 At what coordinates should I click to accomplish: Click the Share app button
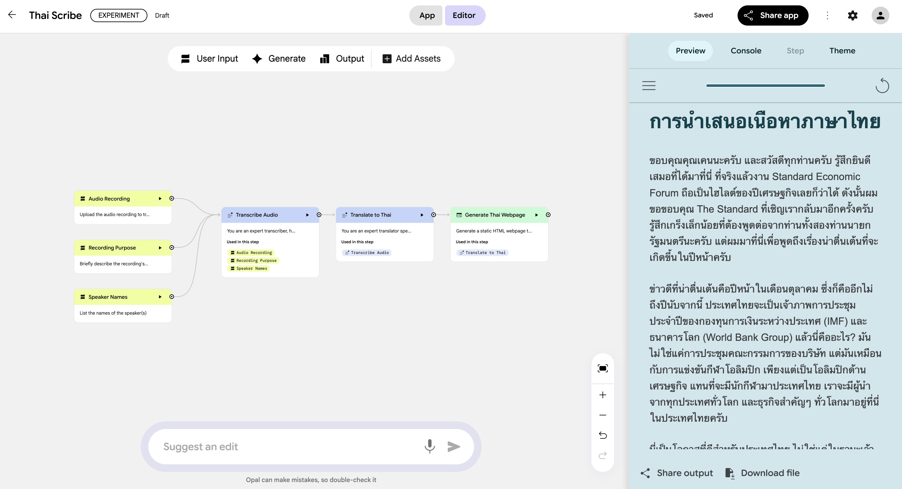click(x=773, y=15)
